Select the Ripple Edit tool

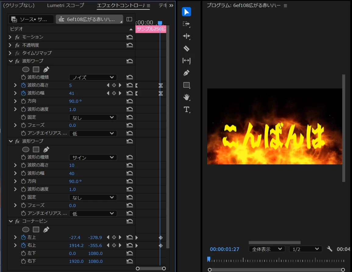click(x=186, y=36)
